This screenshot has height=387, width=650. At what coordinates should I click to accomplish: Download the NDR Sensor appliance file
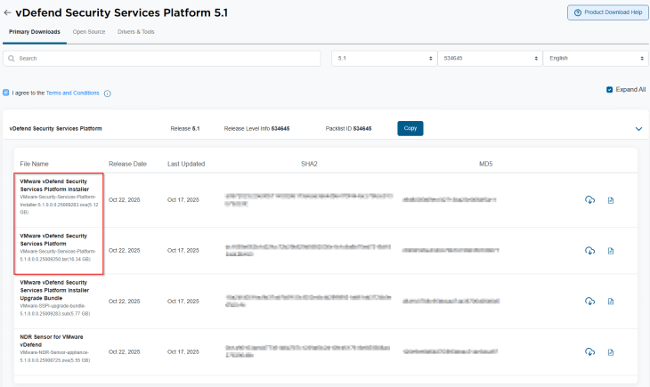pyautogui.click(x=589, y=352)
